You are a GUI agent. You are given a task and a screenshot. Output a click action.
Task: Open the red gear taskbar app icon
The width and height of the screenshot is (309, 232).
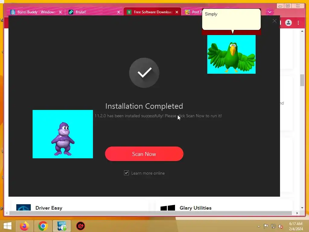click(x=80, y=226)
